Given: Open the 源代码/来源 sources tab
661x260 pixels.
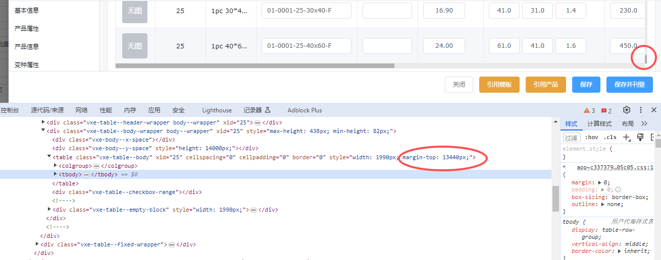Looking at the screenshot, I should click(x=47, y=110).
